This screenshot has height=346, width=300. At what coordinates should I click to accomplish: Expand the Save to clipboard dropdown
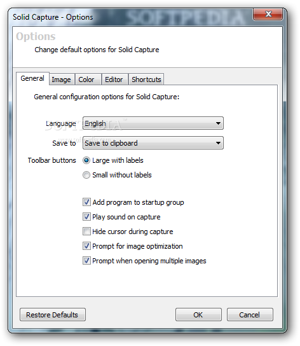pyautogui.click(x=153, y=143)
